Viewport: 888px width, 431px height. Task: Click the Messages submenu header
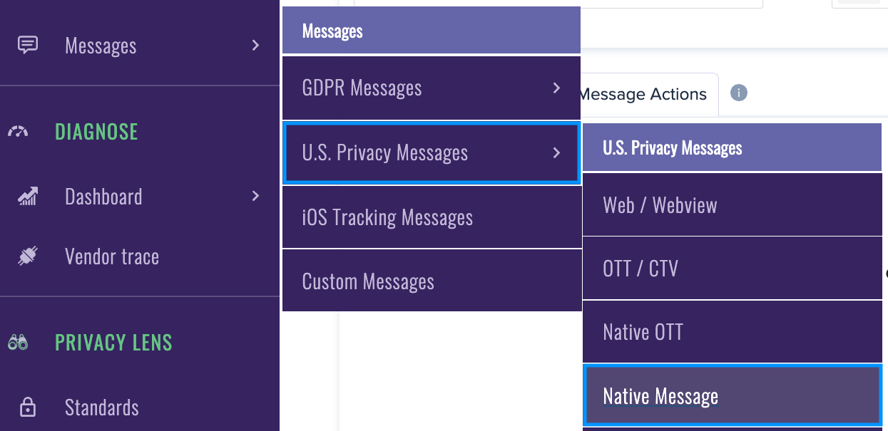(432, 31)
